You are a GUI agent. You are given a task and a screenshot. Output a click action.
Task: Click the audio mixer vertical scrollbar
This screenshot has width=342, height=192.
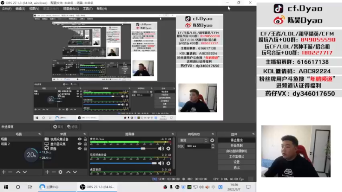pyautogui.click(x=174, y=153)
